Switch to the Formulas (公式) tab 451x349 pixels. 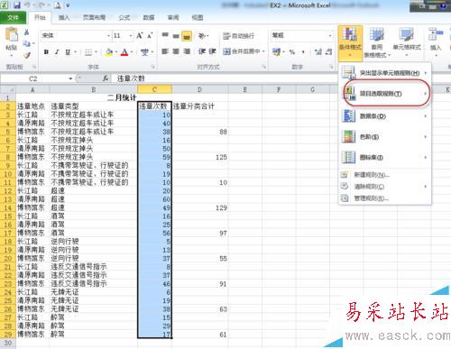click(x=124, y=18)
